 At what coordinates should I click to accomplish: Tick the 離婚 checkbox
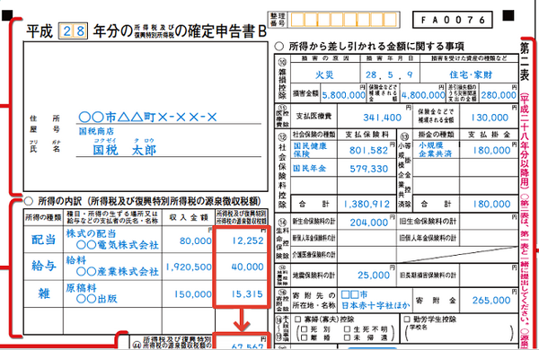(x=305, y=337)
